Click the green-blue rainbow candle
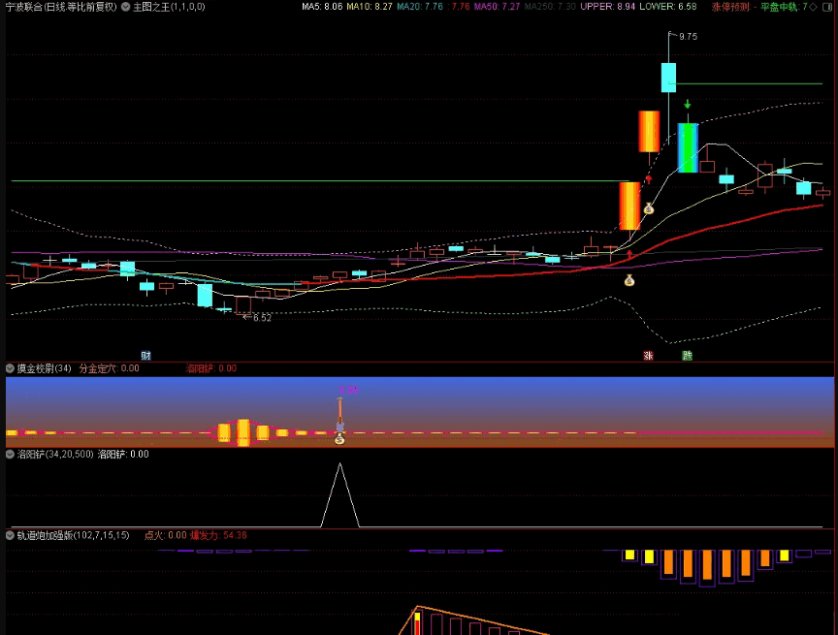 688,147
